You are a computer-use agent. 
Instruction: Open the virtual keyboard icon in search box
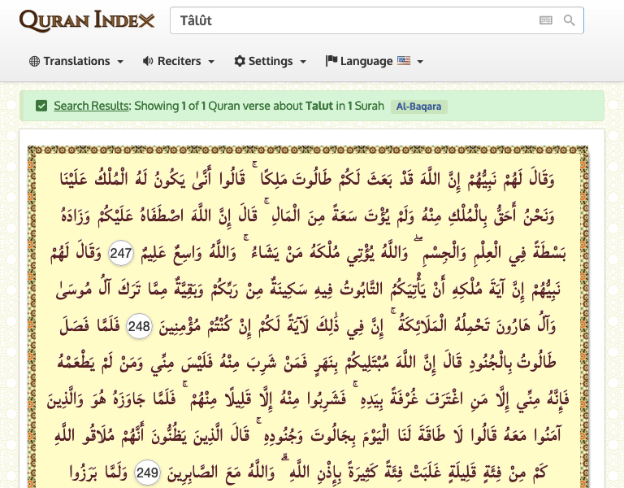tap(545, 20)
